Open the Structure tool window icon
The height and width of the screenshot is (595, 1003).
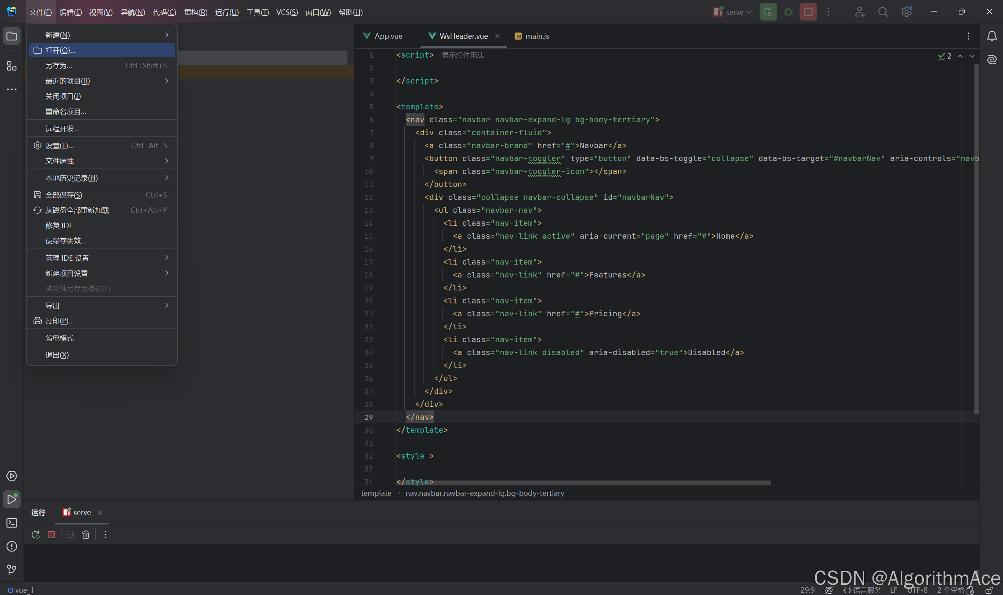[12, 66]
